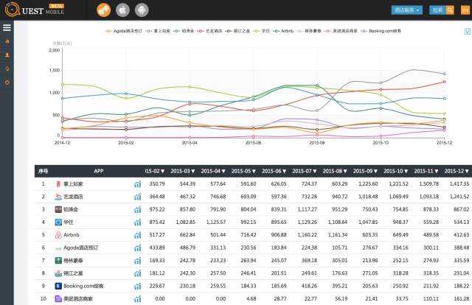Open trend chart icon for 华住 row
472x305 pixels.
coord(138,222)
